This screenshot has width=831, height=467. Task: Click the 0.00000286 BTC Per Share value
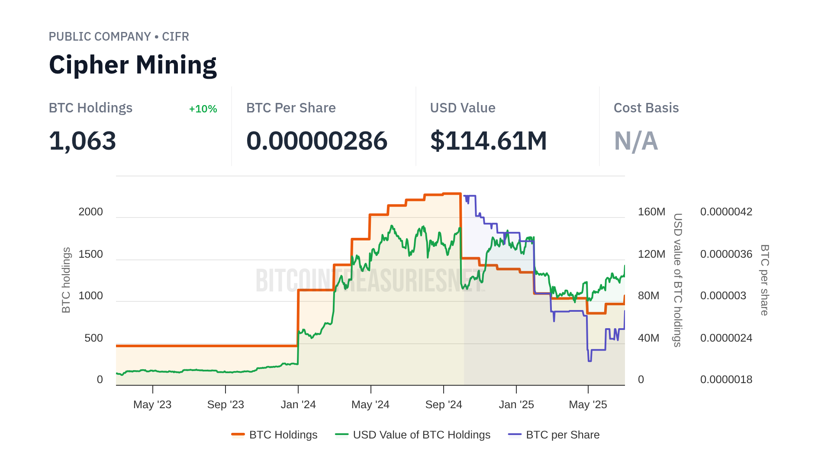tap(316, 141)
